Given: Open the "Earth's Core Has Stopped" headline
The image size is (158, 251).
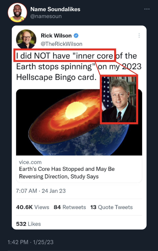Looking at the screenshot, I should [67, 173].
